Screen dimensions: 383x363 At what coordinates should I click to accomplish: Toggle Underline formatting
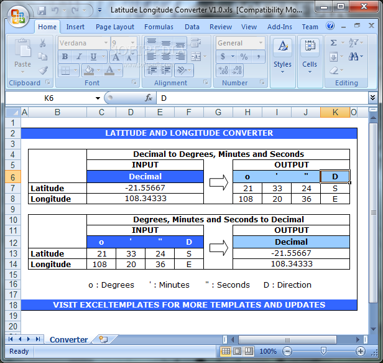click(x=93, y=57)
